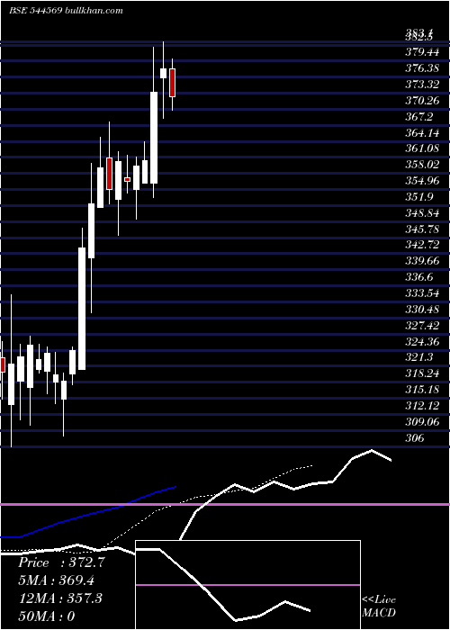
Task: Click the 342.72 price axis label
Action: tap(422, 245)
